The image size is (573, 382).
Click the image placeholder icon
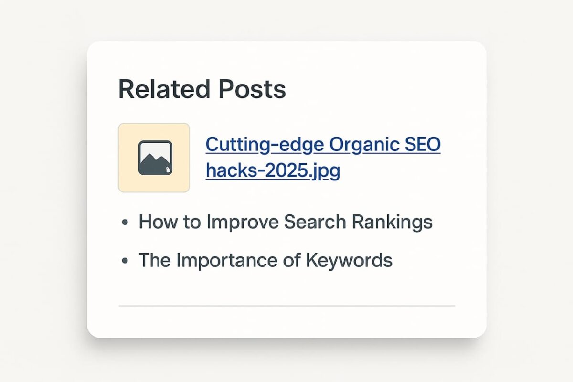pyautogui.click(x=155, y=158)
